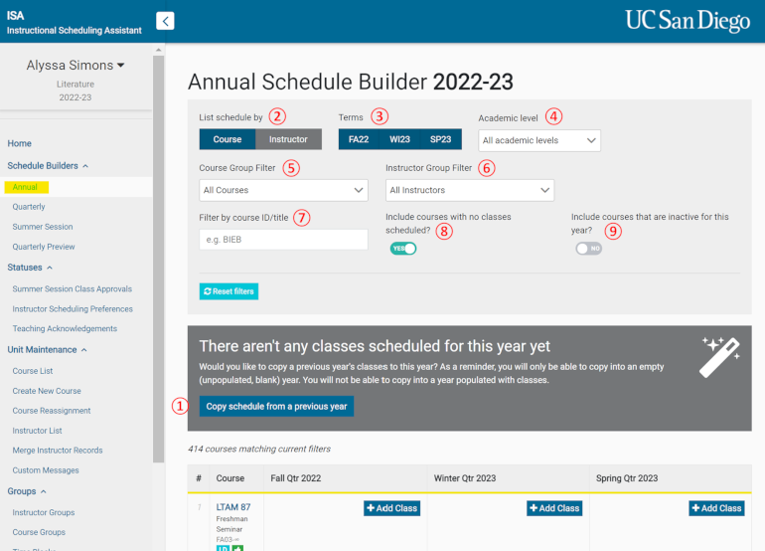Copy schedule from a previous year
Viewport: 765px width, 551px height.
276,407
